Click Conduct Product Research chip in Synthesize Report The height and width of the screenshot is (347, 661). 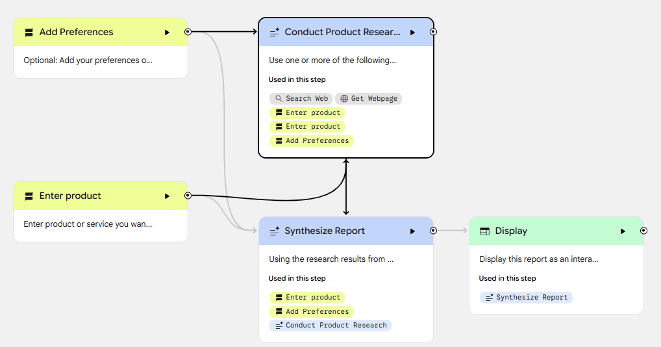(x=330, y=326)
